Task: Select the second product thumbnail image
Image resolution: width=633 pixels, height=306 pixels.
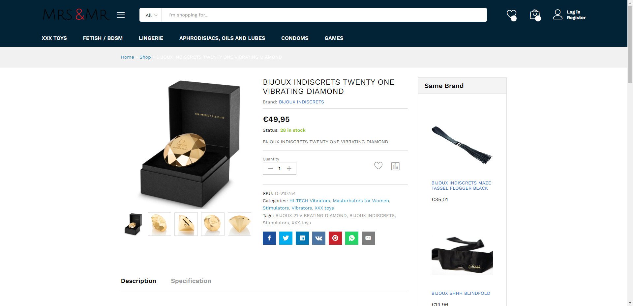Action: (x=159, y=224)
